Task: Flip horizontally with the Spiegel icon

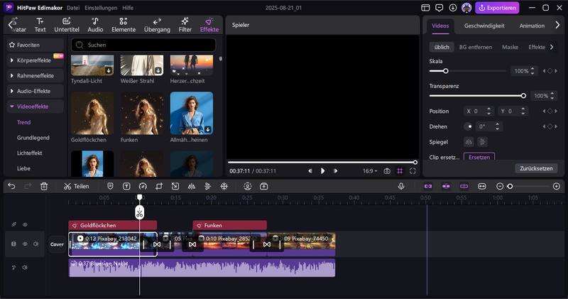Action: pos(469,142)
